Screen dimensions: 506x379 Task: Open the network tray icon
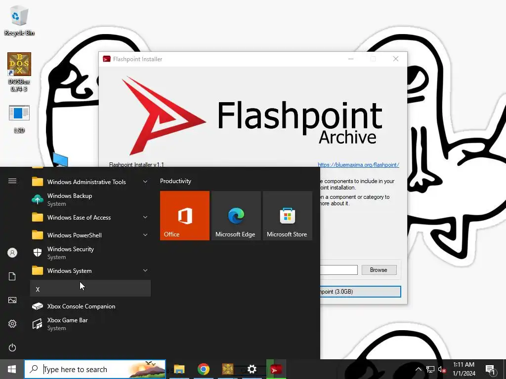[430, 369]
